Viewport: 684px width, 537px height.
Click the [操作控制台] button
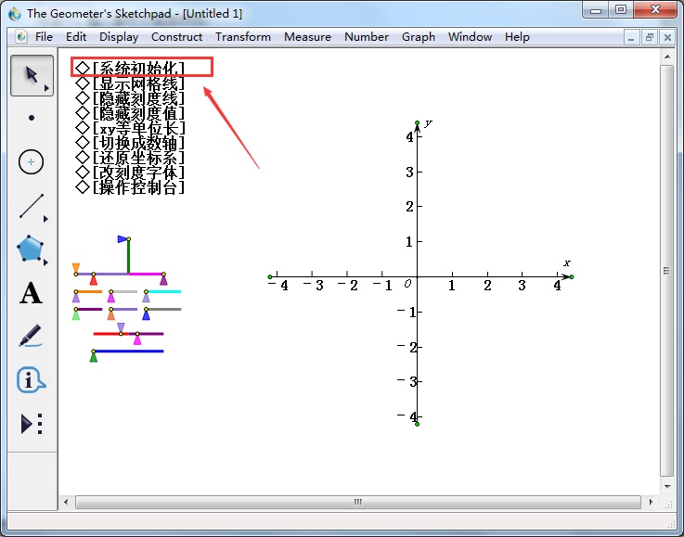pyautogui.click(x=137, y=186)
